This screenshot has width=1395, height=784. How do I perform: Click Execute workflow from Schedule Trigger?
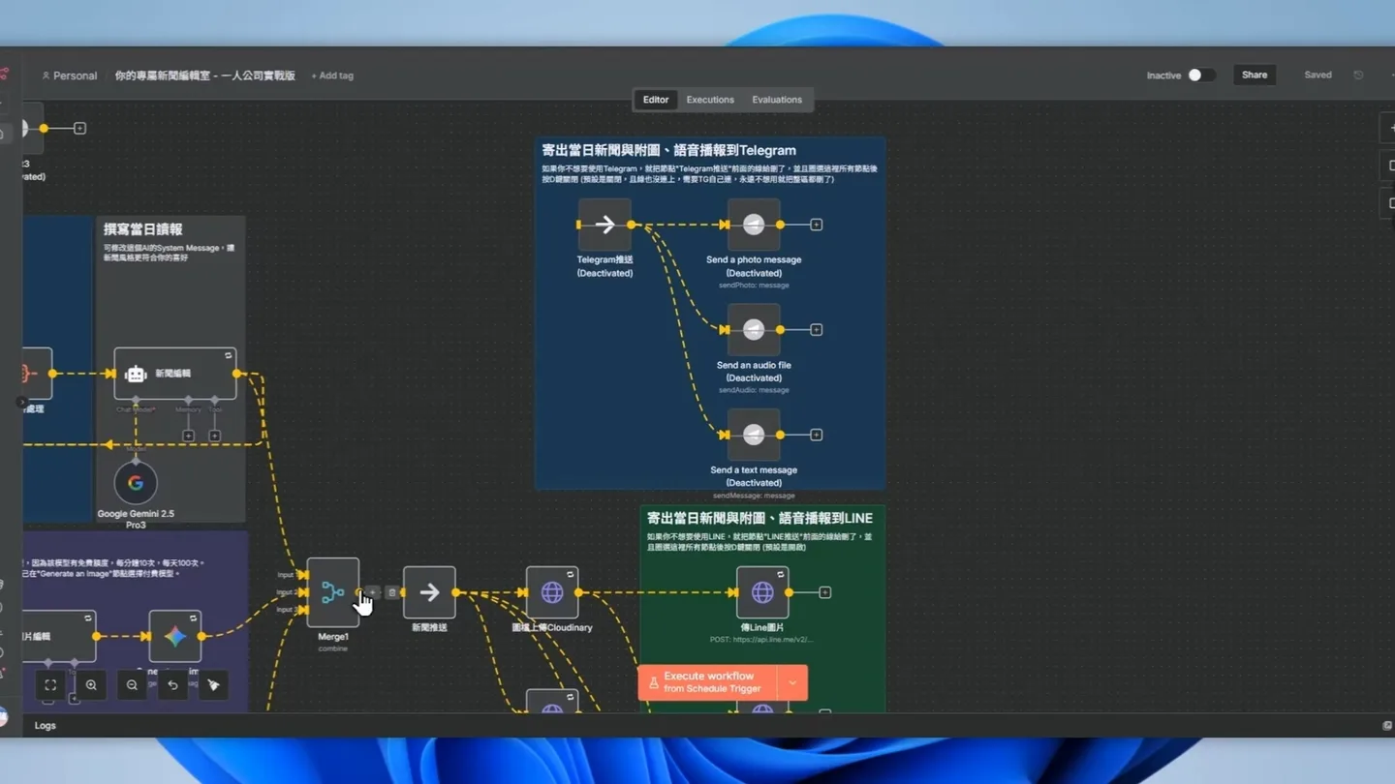[x=708, y=682]
